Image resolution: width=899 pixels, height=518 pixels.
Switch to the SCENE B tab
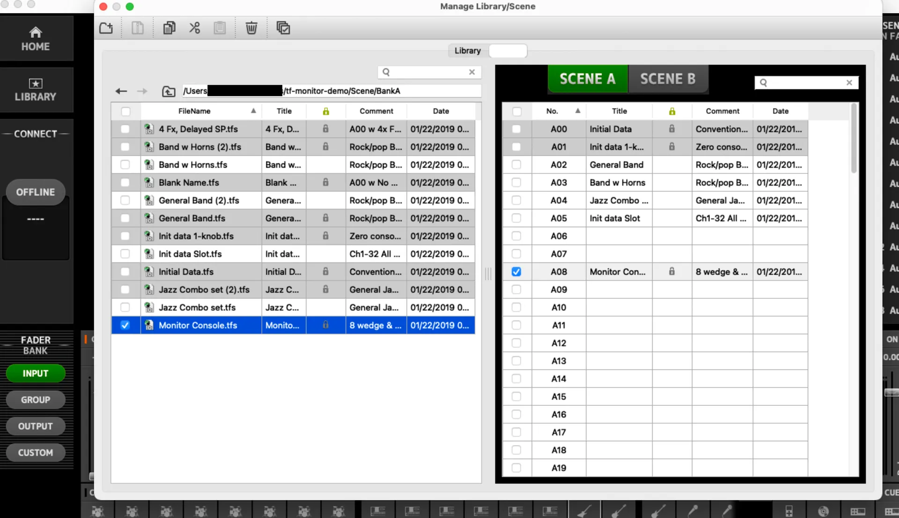tap(668, 79)
